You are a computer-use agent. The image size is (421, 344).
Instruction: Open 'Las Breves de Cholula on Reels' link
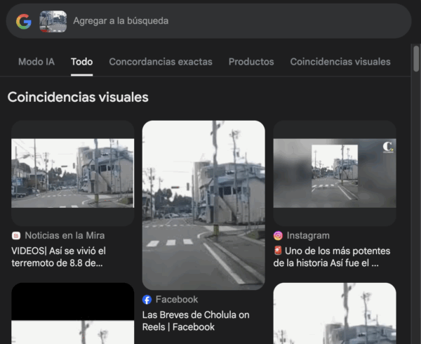[196, 321]
